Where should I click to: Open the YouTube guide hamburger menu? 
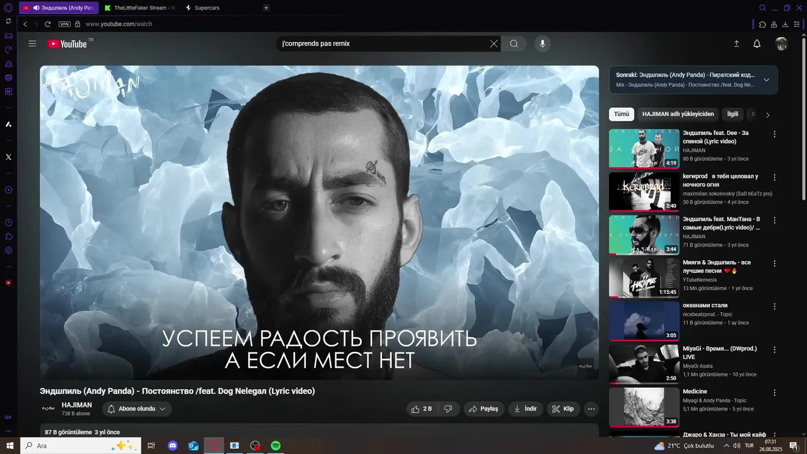(32, 44)
